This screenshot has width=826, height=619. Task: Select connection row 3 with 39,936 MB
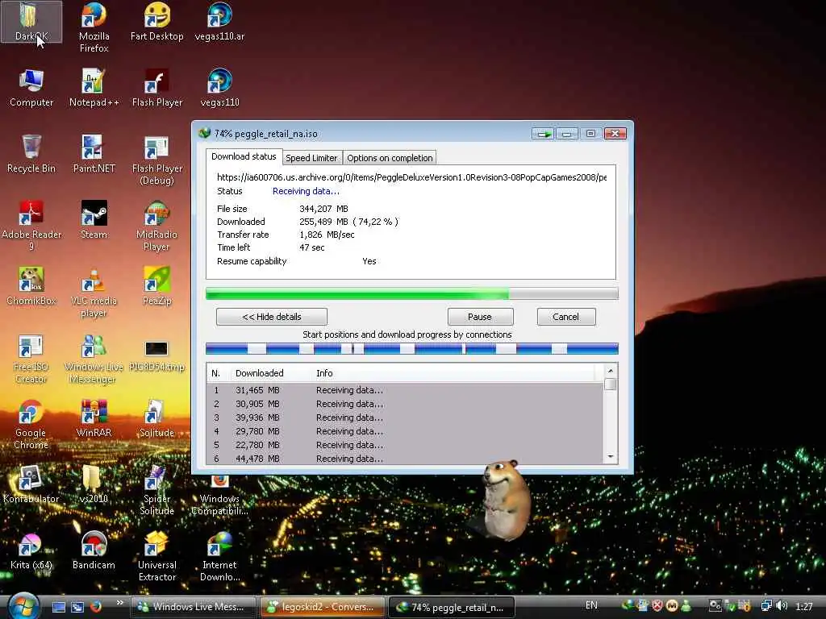tap(405, 418)
